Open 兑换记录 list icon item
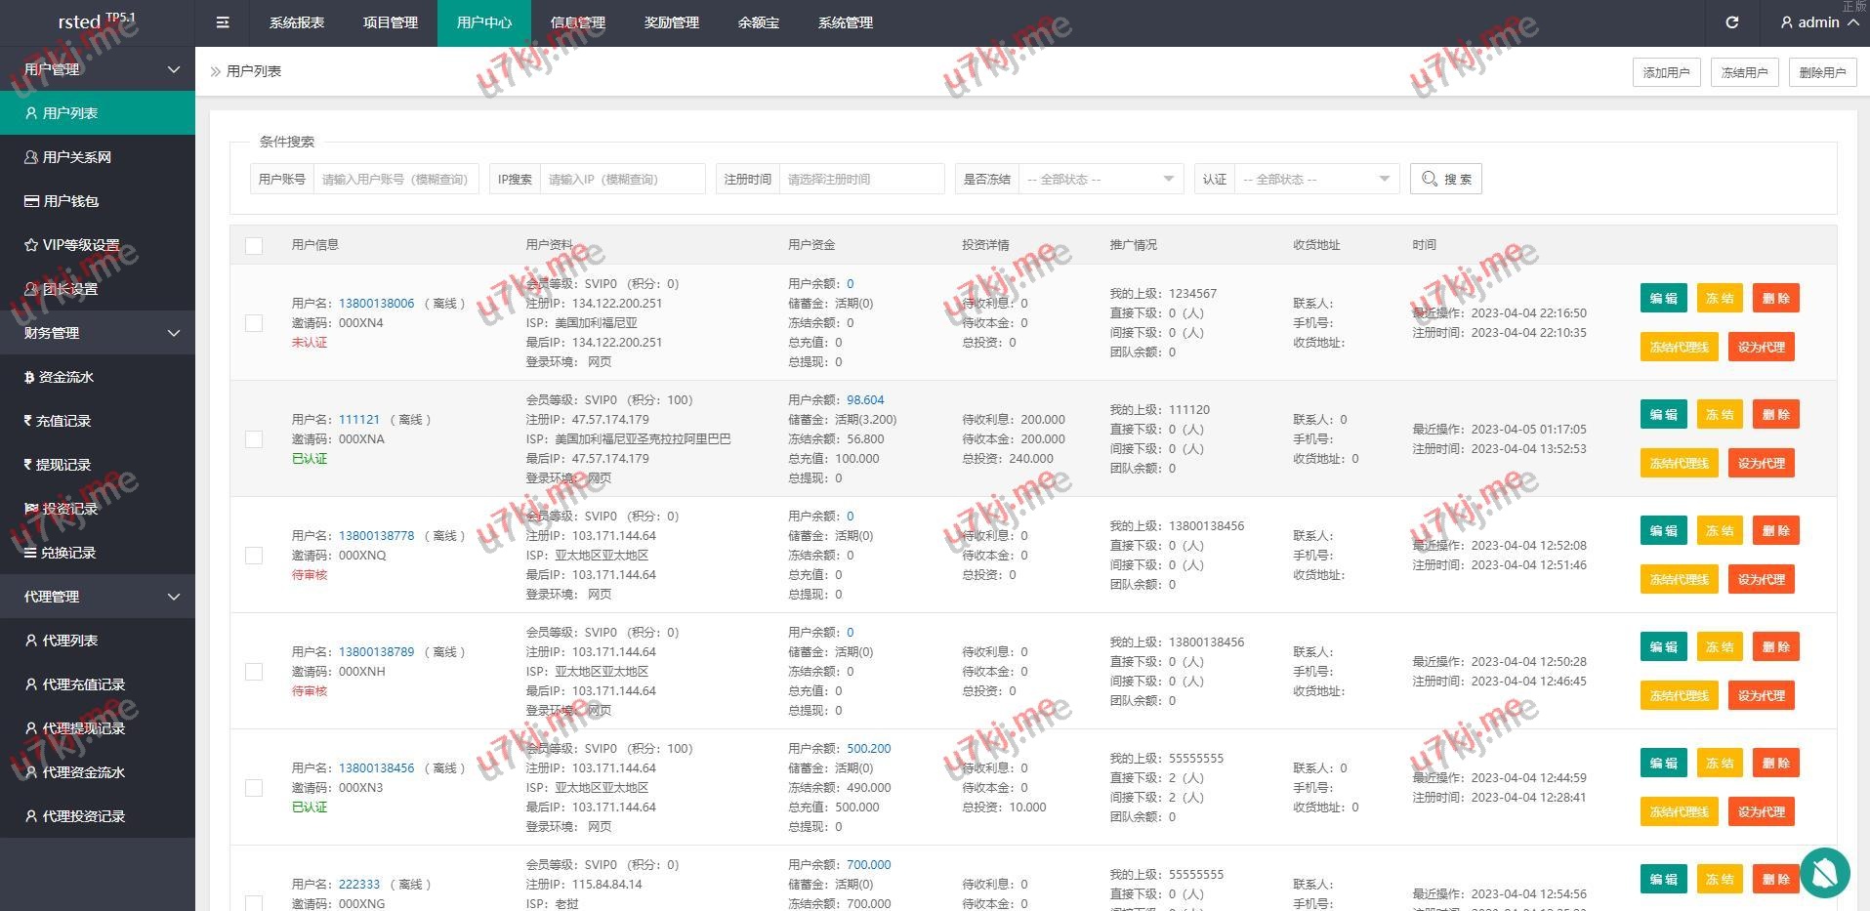1870x911 pixels. point(30,553)
